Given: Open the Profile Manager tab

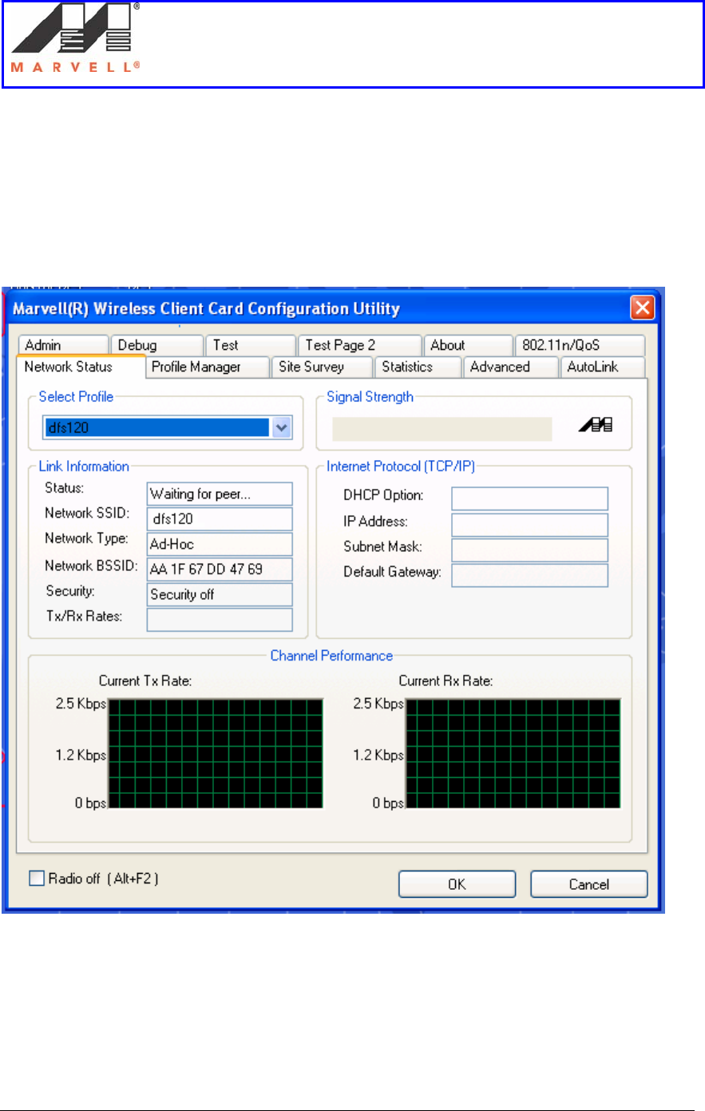Looking at the screenshot, I should (x=208, y=367).
